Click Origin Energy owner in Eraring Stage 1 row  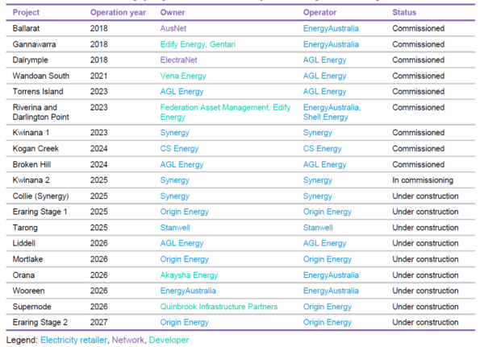click(185, 212)
